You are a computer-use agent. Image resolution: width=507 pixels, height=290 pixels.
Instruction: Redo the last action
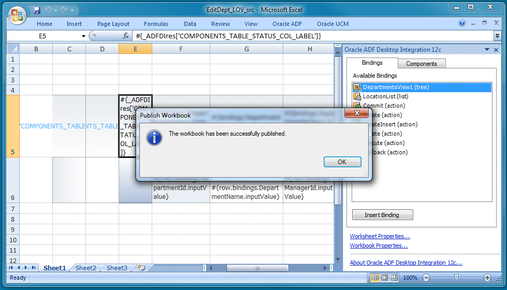click(x=64, y=10)
